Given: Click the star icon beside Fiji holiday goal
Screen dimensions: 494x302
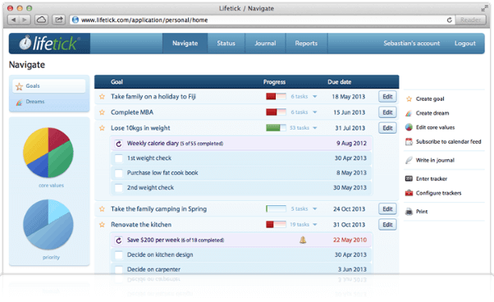Looking at the screenshot, I should tap(102, 97).
